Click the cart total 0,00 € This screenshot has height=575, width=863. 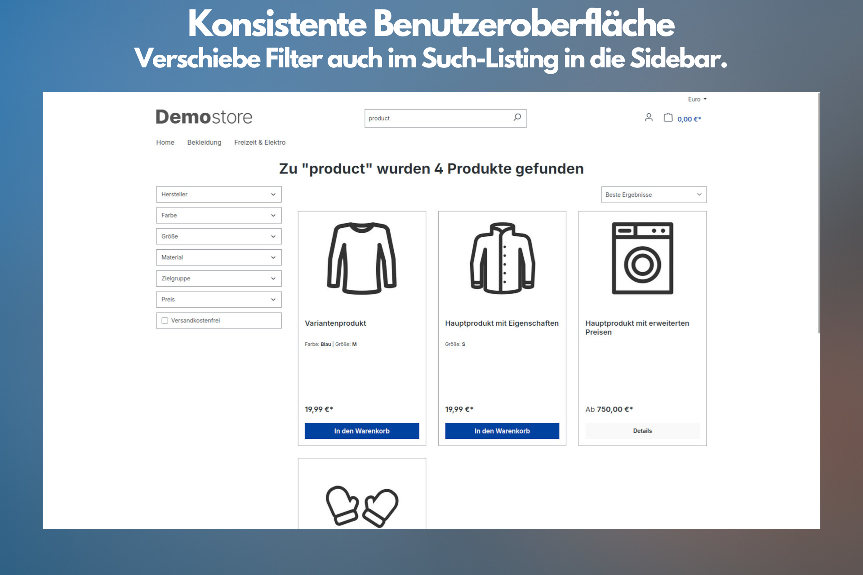point(689,119)
